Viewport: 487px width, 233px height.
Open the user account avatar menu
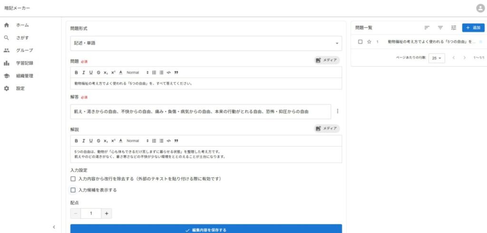tap(480, 9)
